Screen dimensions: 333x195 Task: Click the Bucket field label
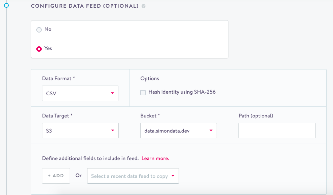pos(150,116)
